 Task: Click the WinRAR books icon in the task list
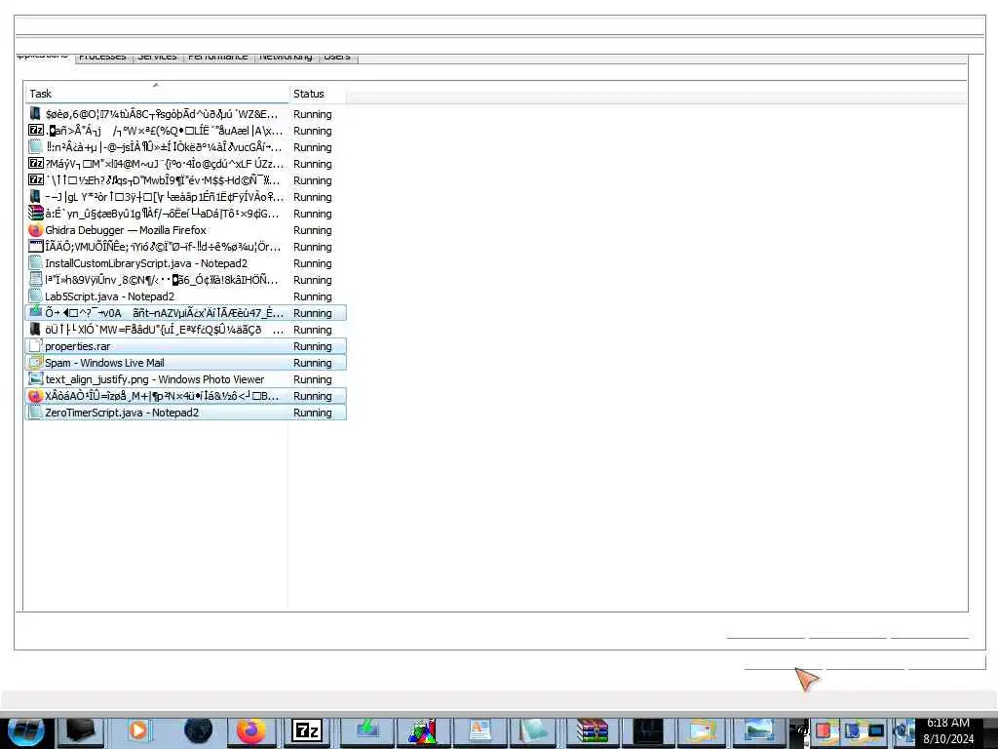pos(36,214)
